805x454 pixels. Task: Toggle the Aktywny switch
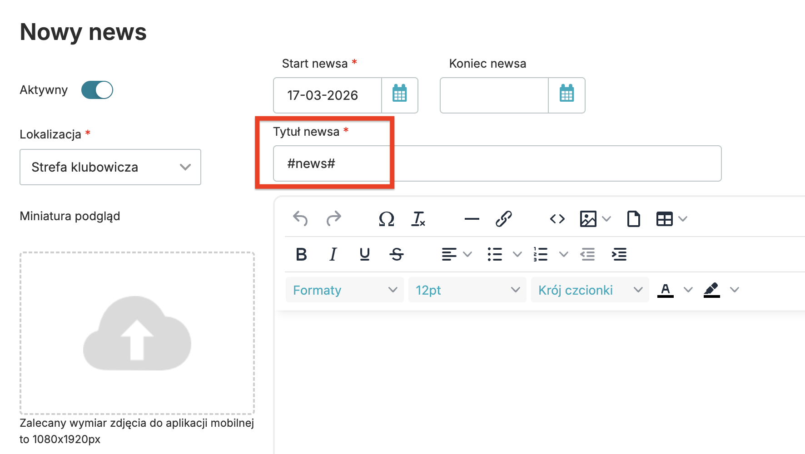tap(97, 90)
